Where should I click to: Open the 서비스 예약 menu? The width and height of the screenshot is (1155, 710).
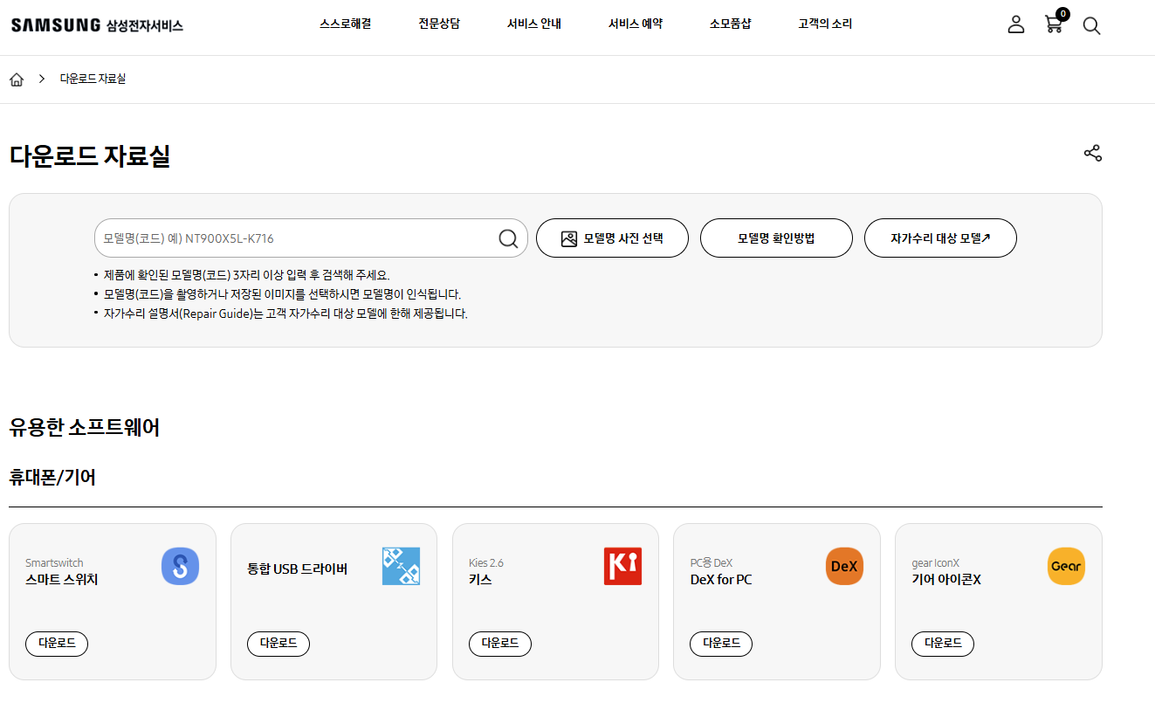(636, 24)
